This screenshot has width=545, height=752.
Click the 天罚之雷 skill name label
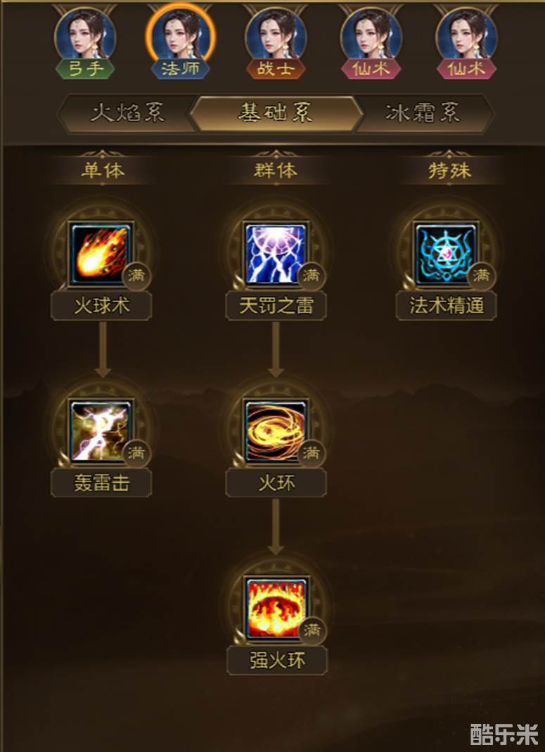[276, 306]
